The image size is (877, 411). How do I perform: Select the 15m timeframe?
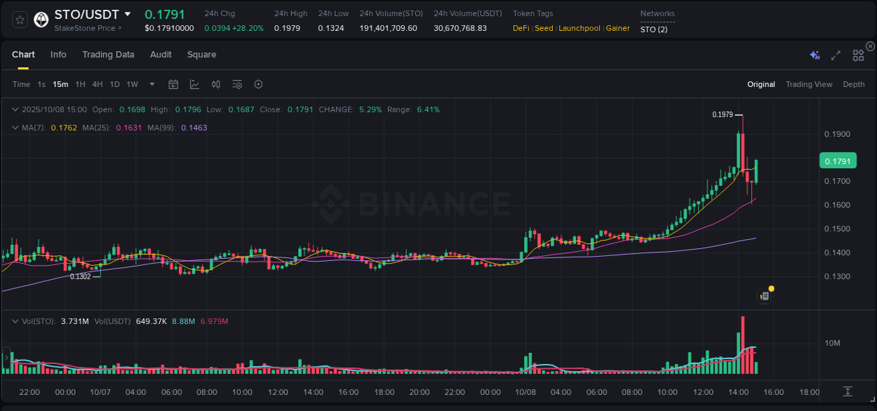pyautogui.click(x=60, y=84)
